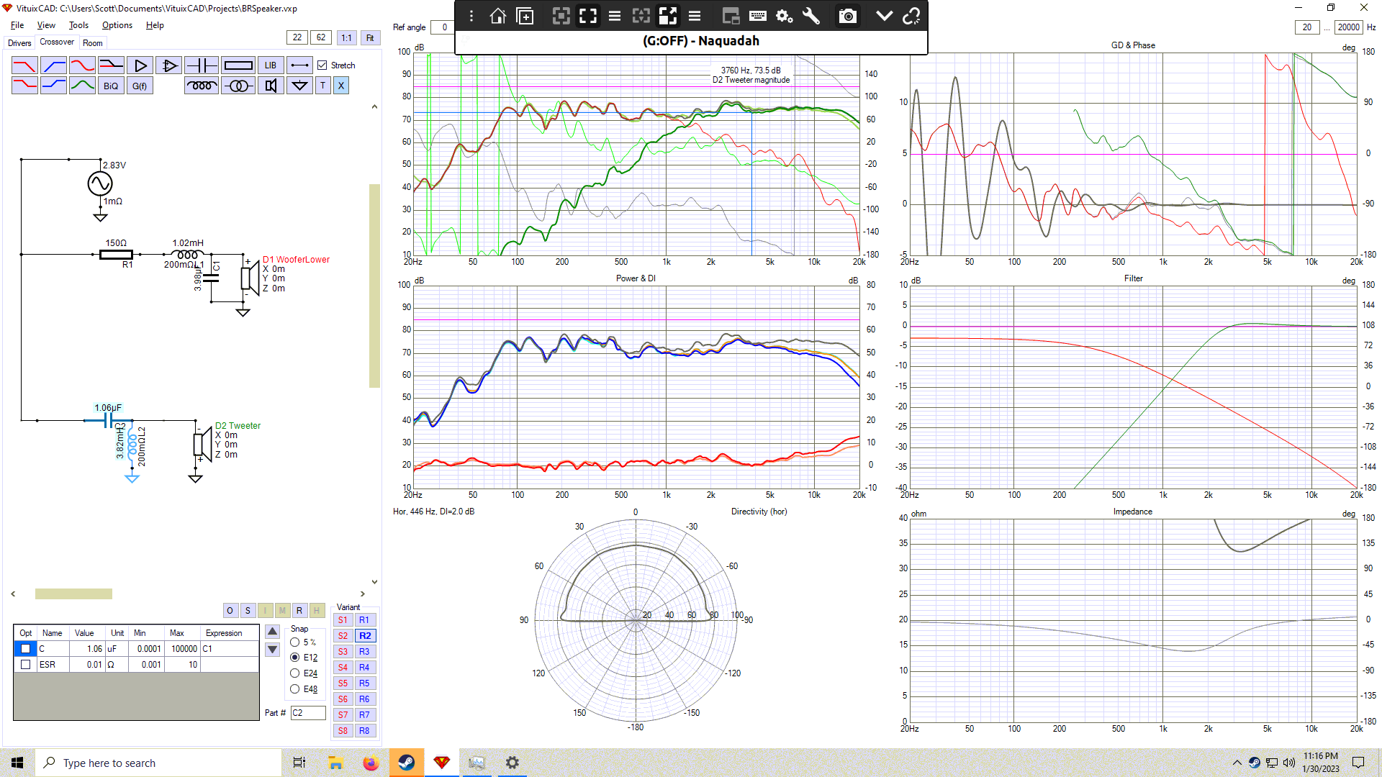Insert a capacitor component
The width and height of the screenshot is (1382, 777).
[202, 65]
